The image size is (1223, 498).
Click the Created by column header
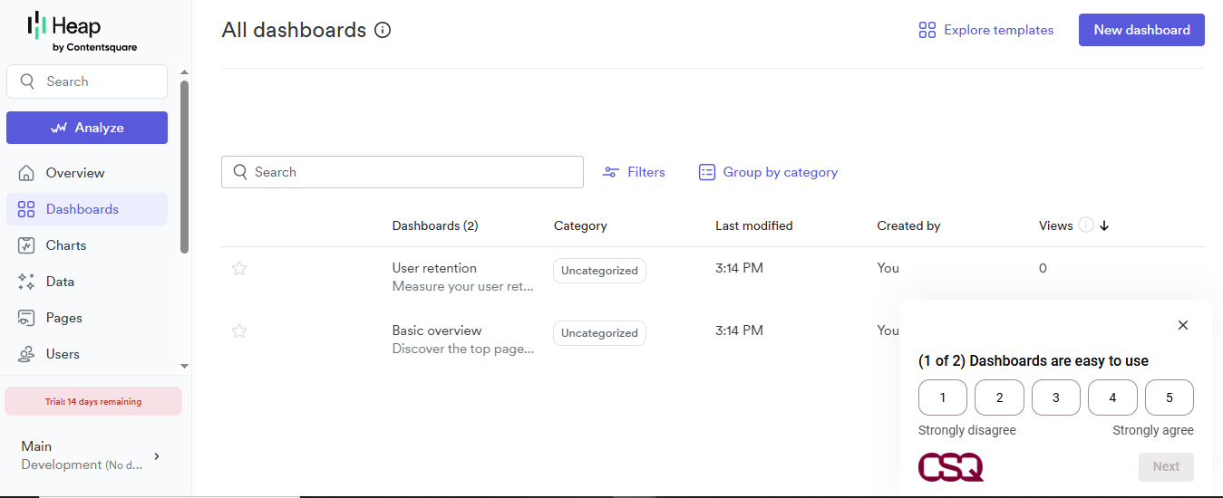(908, 225)
